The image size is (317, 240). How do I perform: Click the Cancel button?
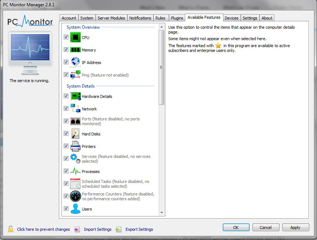point(266,227)
